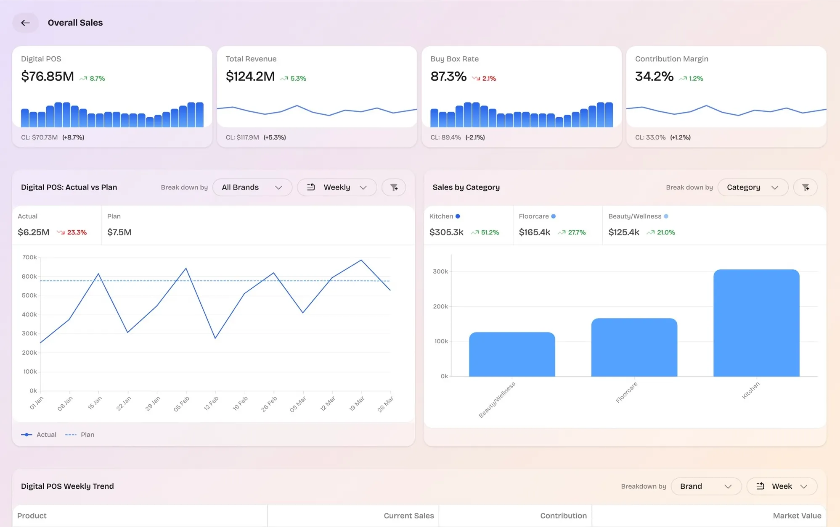
Task: Click Kitchen growth arrow 51.2%
Action: (474, 232)
